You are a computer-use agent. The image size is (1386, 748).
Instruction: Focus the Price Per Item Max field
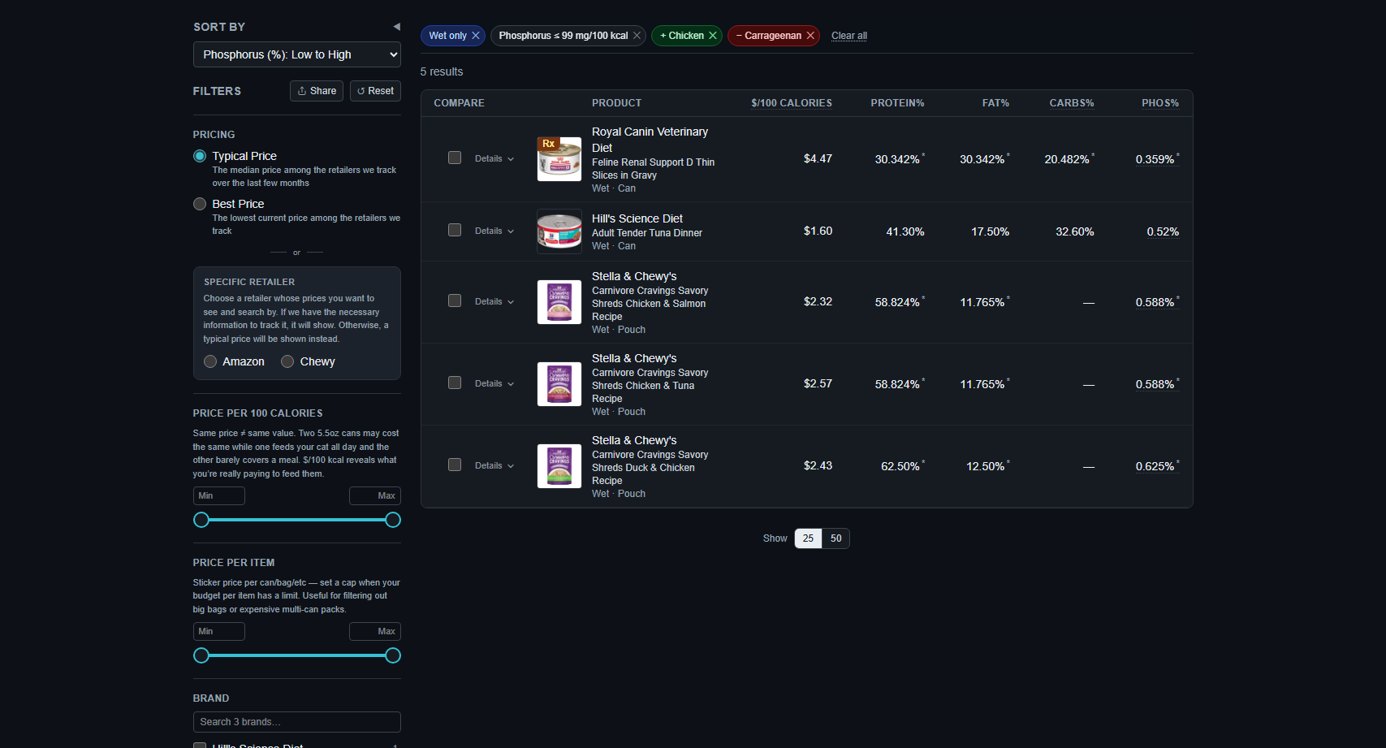(x=375, y=632)
